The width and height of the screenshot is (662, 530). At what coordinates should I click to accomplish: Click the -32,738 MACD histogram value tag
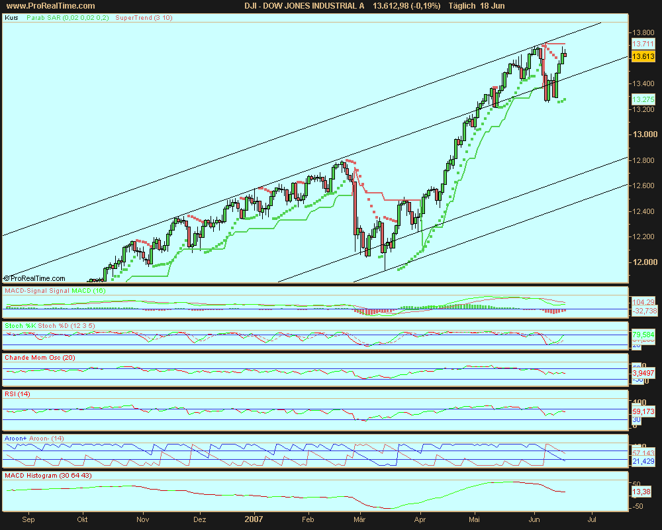645,311
